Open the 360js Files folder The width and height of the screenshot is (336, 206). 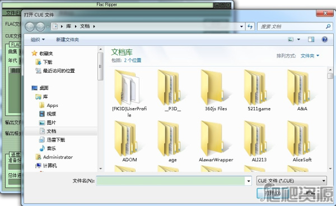(x=216, y=90)
